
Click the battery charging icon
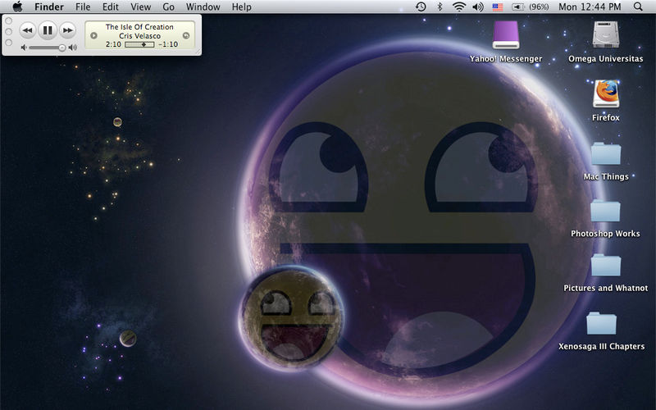[518, 7]
